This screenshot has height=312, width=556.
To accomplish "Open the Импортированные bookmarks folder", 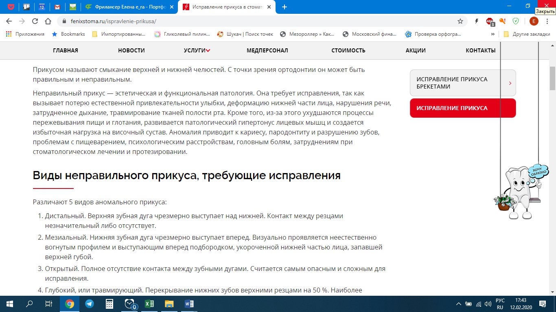I will click(119, 34).
